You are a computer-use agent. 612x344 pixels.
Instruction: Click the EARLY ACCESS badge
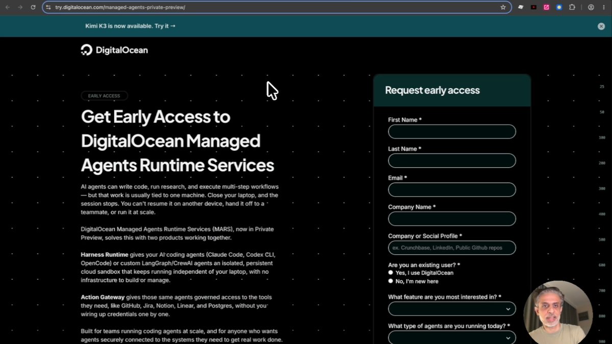[x=104, y=96]
